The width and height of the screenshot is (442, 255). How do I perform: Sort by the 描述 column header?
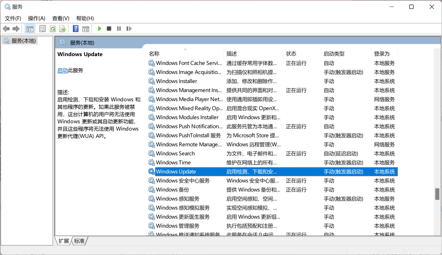[232, 54]
